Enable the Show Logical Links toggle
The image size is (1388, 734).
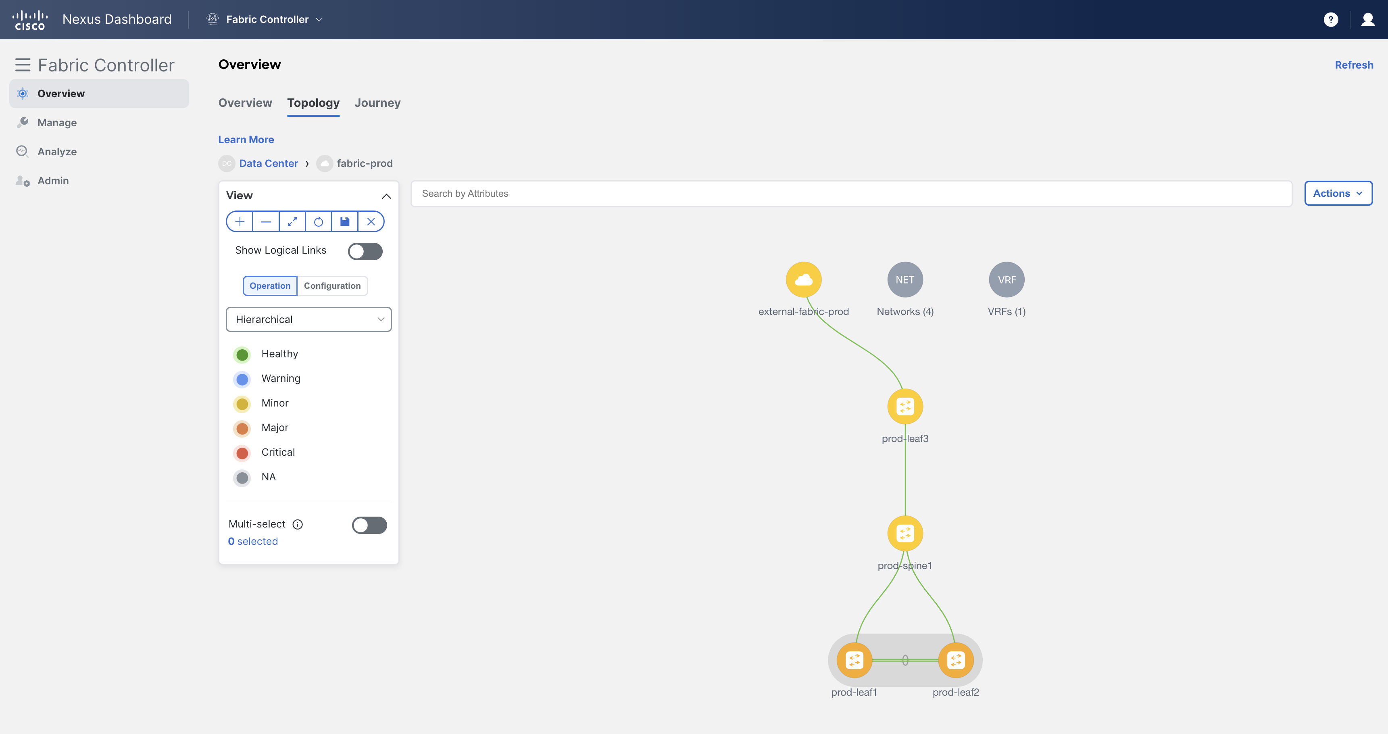point(365,251)
